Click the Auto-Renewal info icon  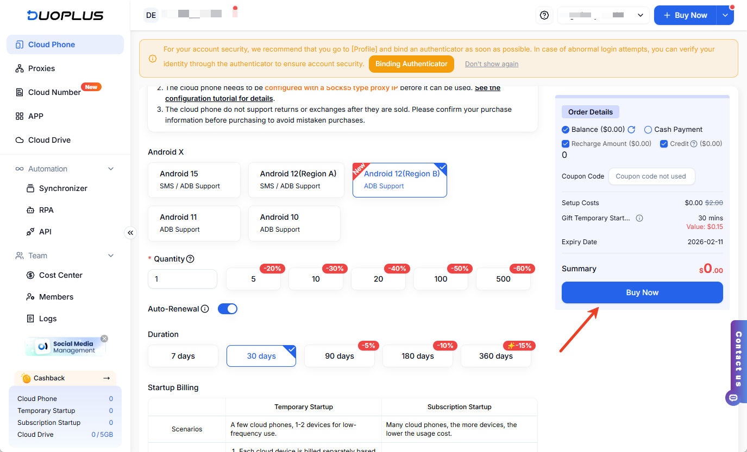[x=205, y=309]
